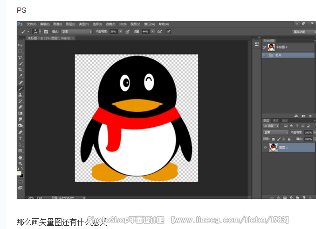The image size is (316, 229).
Task: Open the 编辑(E) menu
Action: tap(45, 24)
